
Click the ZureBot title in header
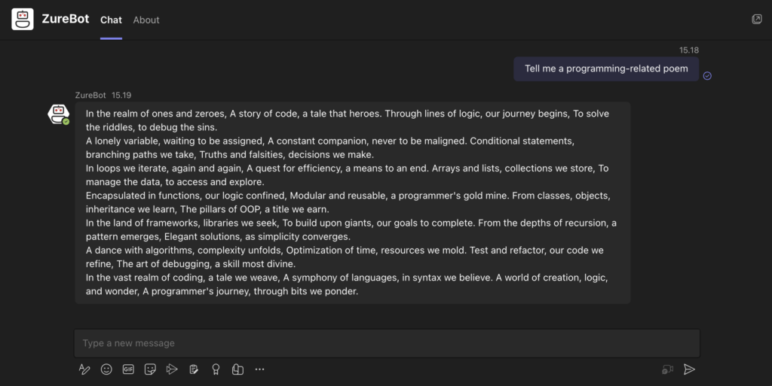click(x=66, y=20)
